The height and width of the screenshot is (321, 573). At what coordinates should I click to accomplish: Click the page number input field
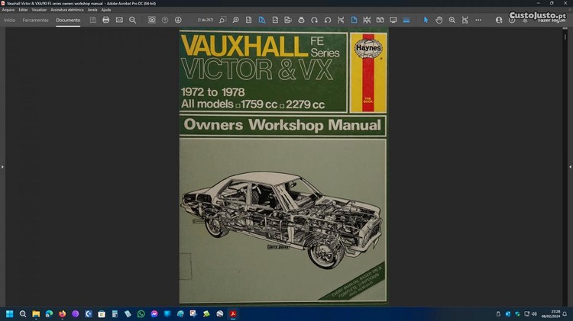pyautogui.click(x=206, y=20)
